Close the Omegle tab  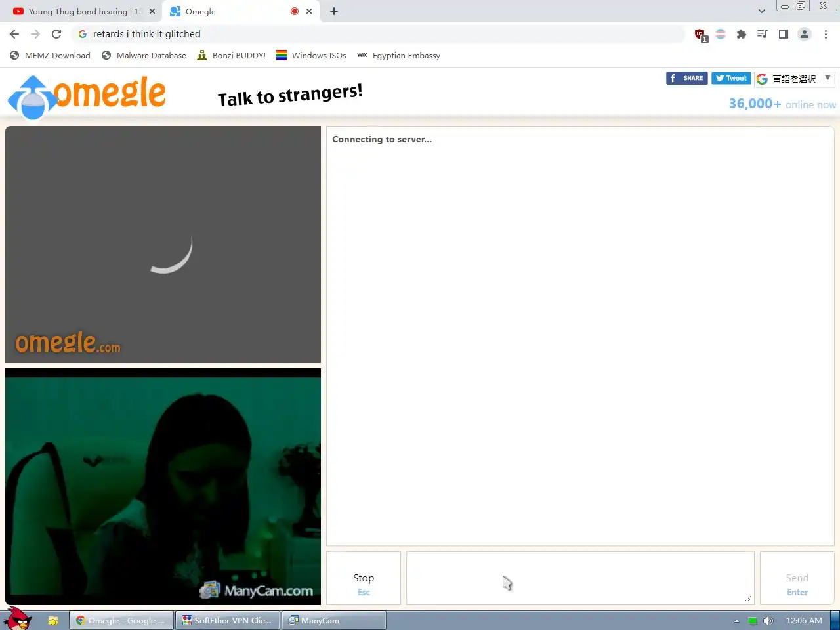[309, 11]
